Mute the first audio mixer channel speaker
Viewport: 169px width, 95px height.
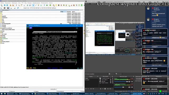(129, 82)
